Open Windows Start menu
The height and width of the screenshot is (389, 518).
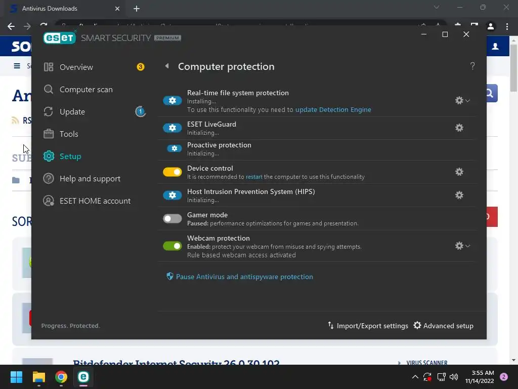click(x=16, y=377)
